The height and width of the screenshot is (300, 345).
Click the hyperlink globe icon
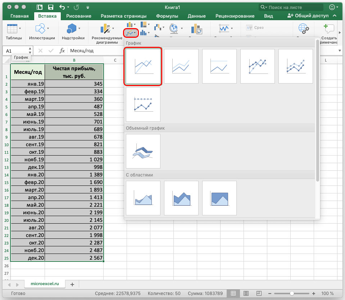tap(304, 29)
